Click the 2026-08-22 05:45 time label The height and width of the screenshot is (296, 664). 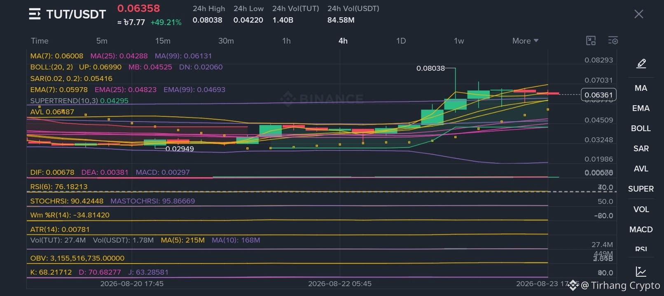coord(340,284)
